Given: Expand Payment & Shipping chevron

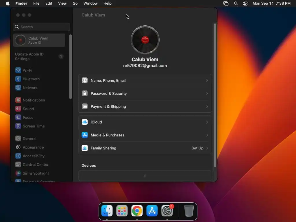Looking at the screenshot, I should [207, 106].
